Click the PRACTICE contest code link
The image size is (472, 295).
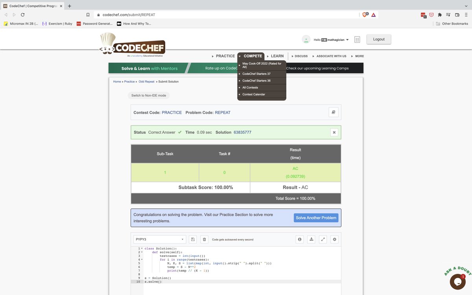coord(172,112)
